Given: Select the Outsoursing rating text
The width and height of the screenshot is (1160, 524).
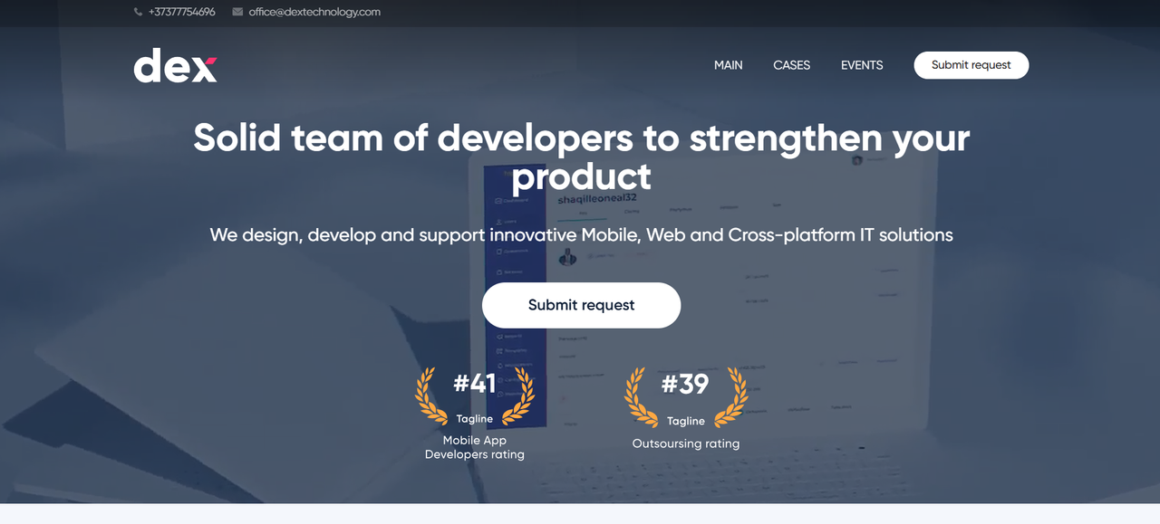Looking at the screenshot, I should 686,443.
